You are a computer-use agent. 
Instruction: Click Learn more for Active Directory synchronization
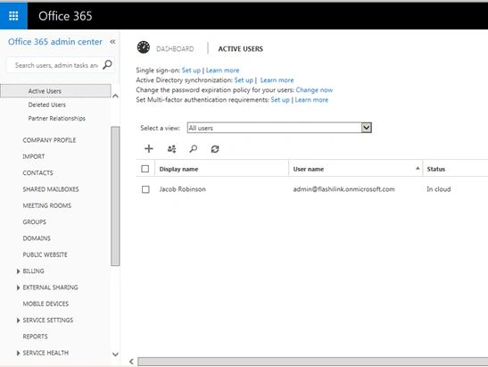pos(277,80)
